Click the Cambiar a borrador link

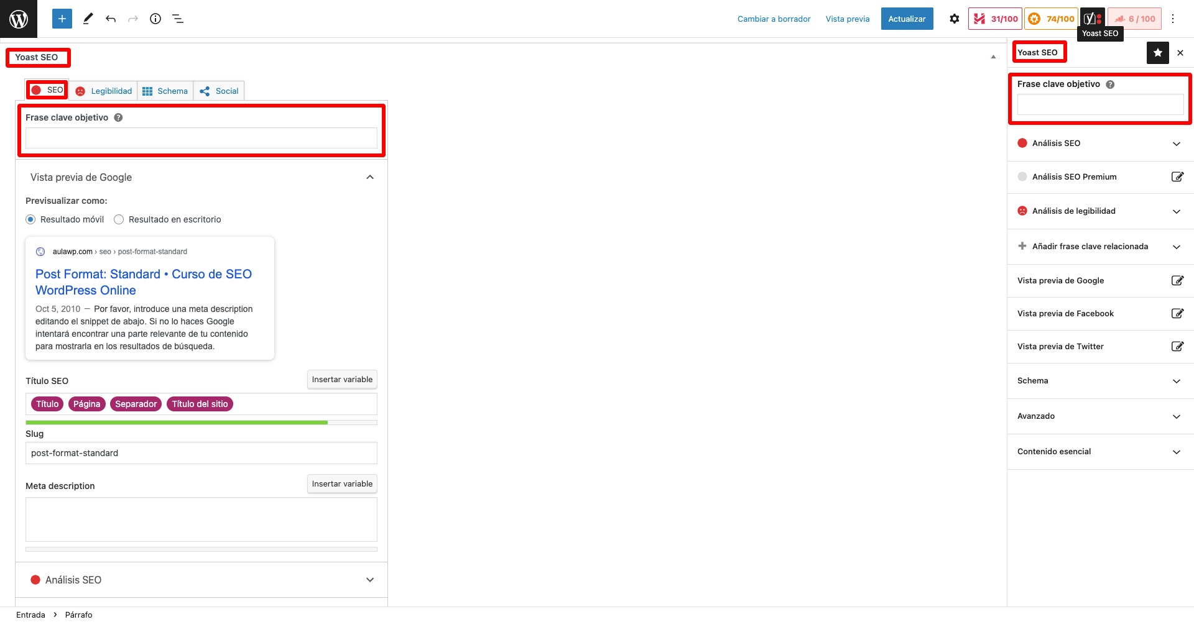[774, 19]
